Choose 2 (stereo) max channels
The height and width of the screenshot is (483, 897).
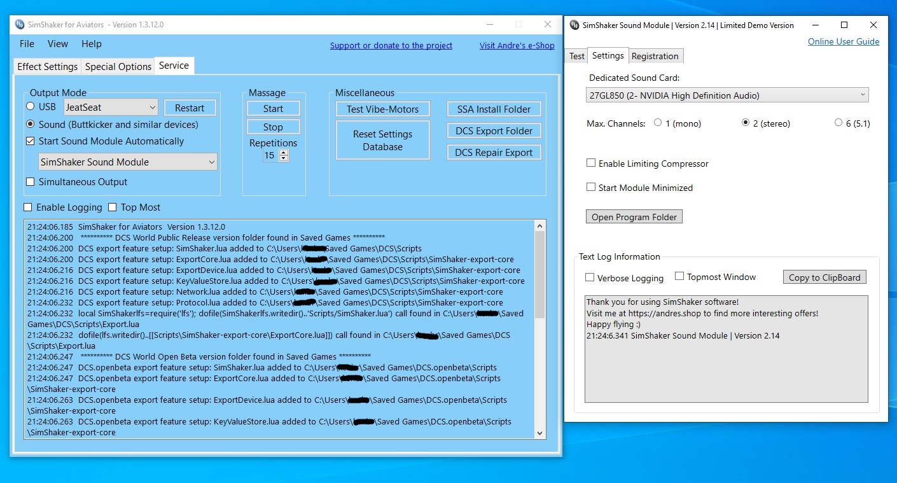[746, 123]
